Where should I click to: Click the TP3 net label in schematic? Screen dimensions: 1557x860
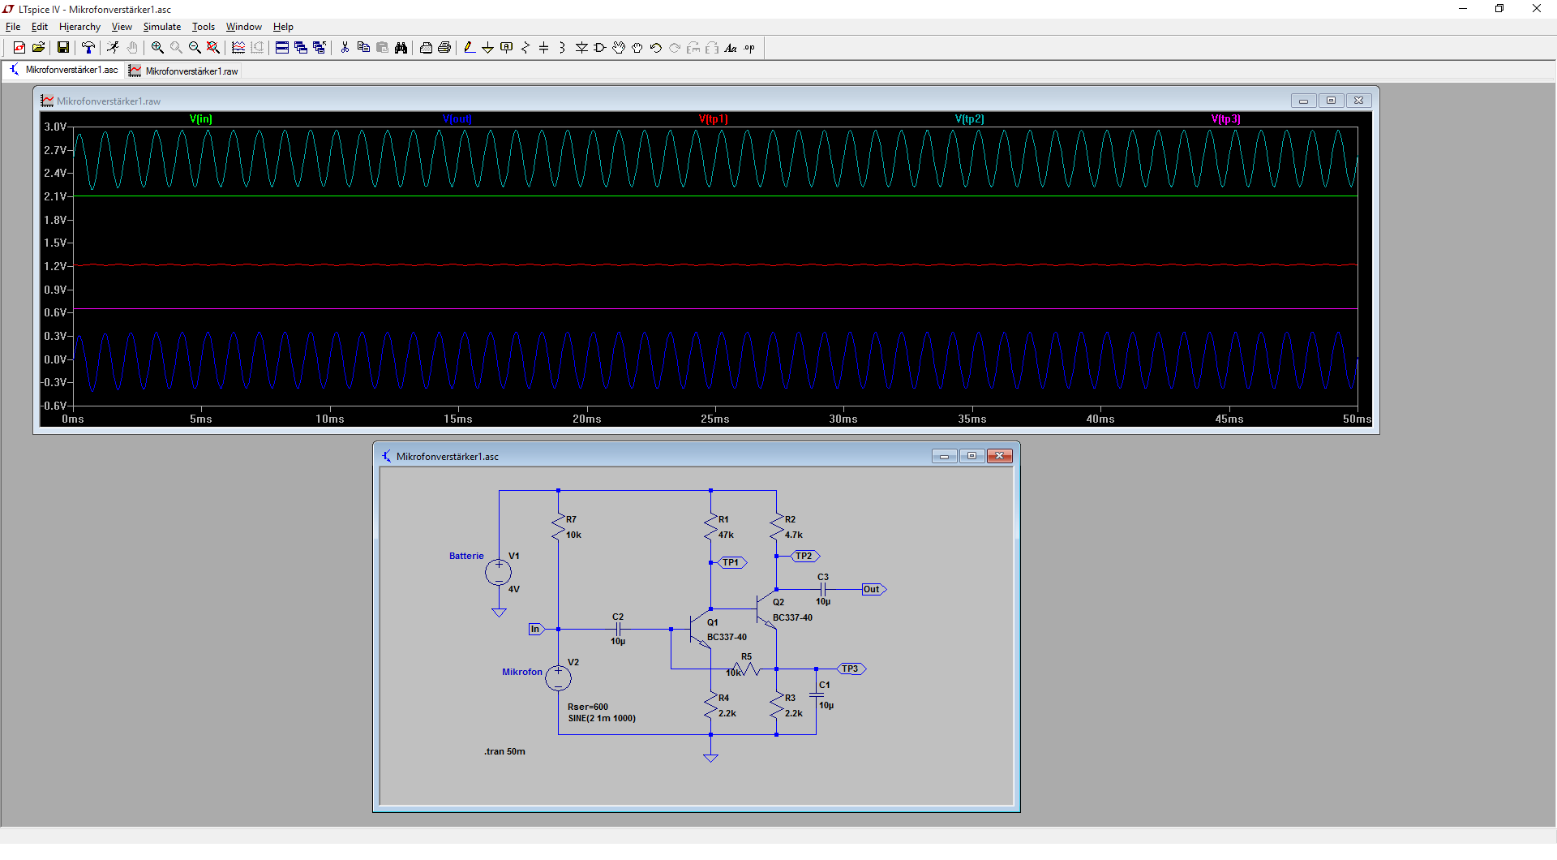[851, 669]
